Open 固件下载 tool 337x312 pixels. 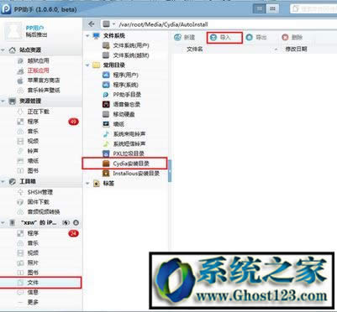[x=38, y=202]
